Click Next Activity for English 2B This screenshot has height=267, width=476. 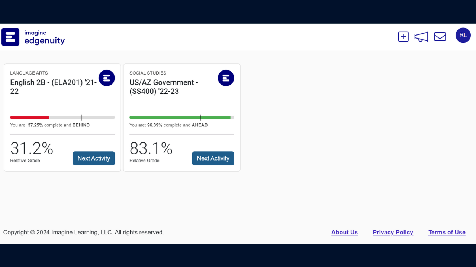pyautogui.click(x=94, y=158)
